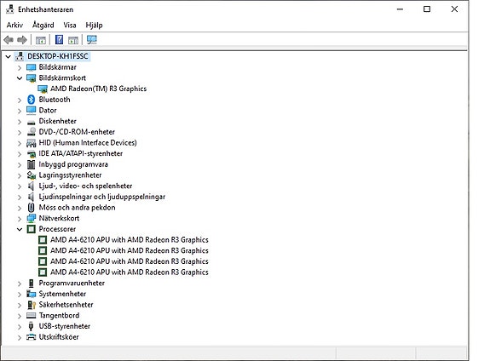Click the Forward arrow toolbar icon

(x=22, y=40)
